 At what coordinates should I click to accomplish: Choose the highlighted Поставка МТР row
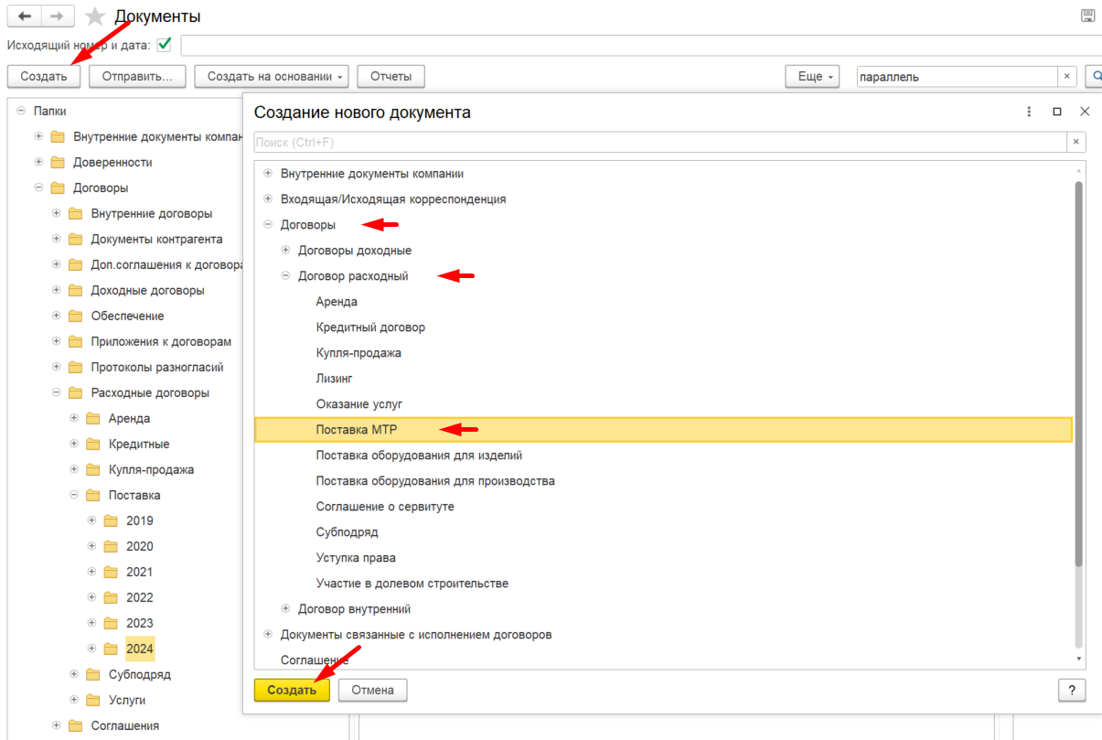click(663, 429)
